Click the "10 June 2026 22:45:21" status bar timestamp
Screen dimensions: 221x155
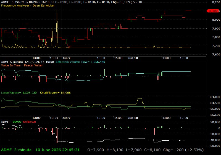57,150
